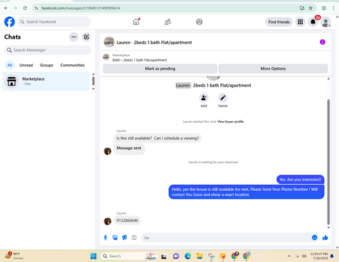Viewport: 339px width, 262px height.
Task: Open Lauren chat header title
Action: [154, 43]
